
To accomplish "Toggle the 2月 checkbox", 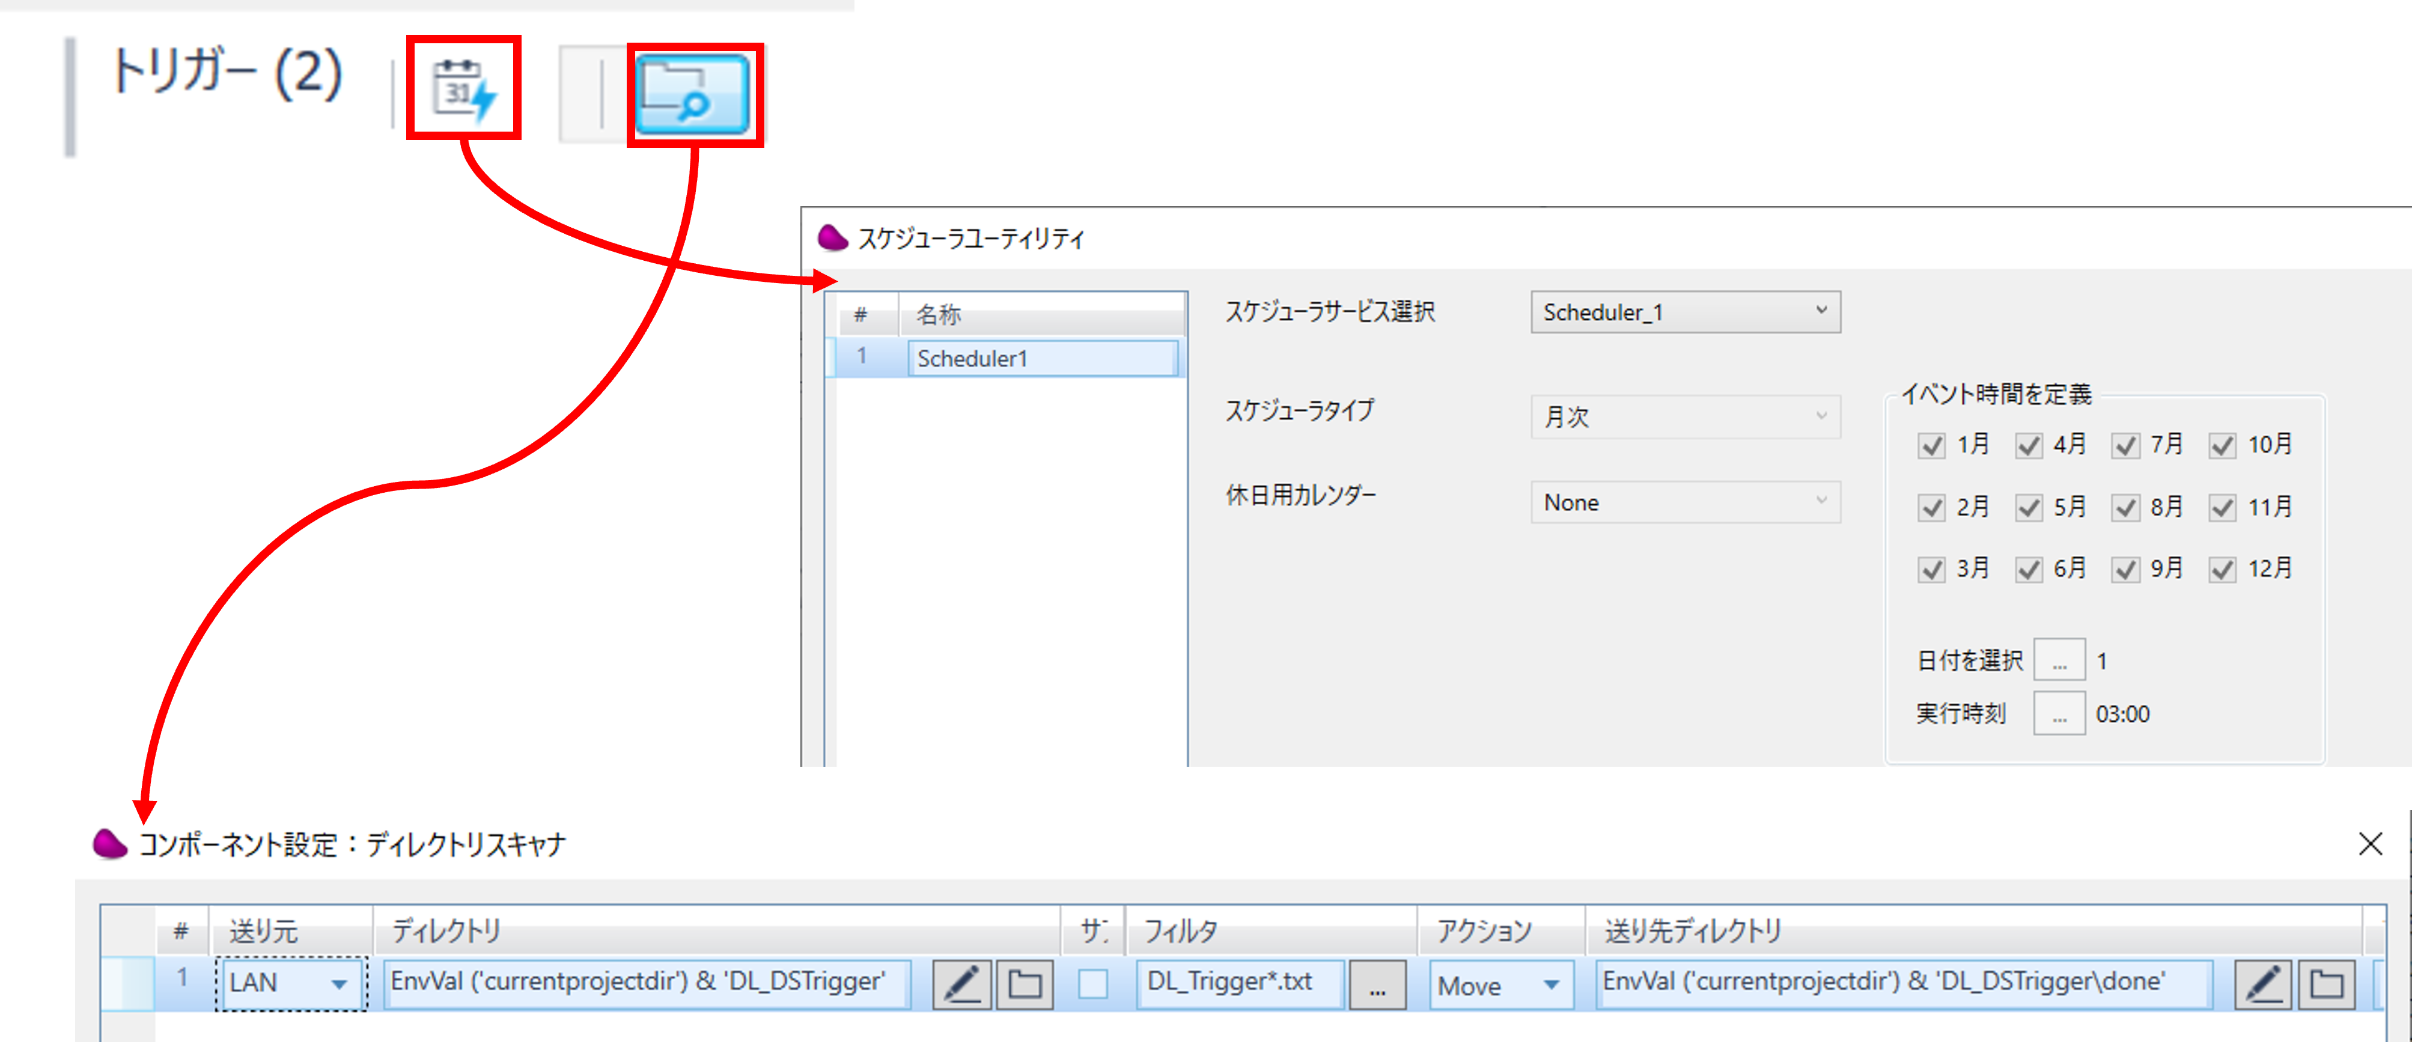I will (1931, 508).
